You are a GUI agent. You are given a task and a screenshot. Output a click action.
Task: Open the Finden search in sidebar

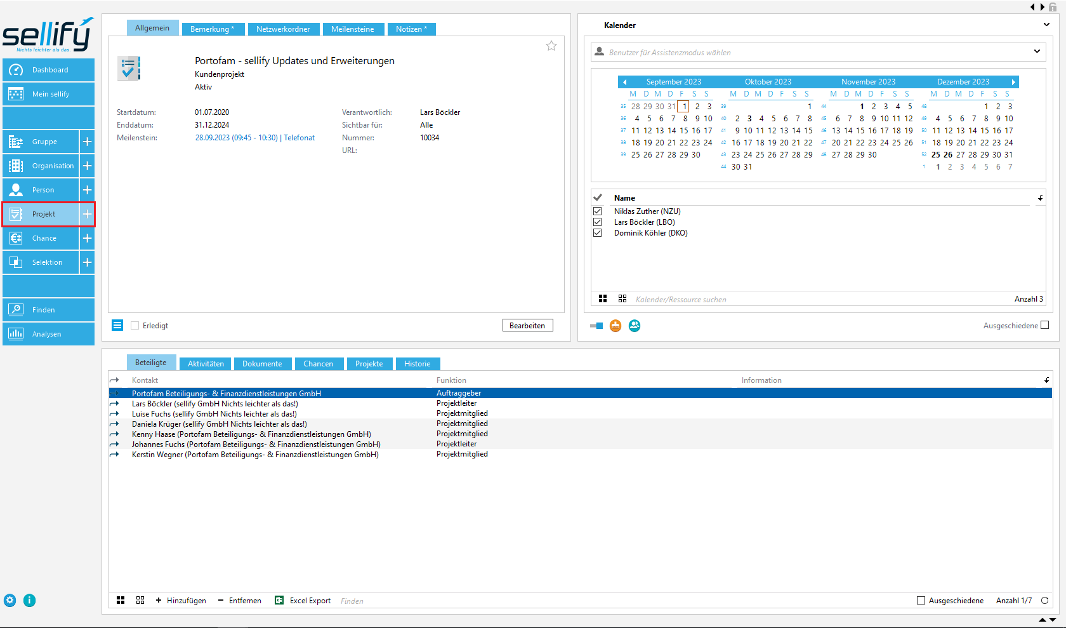(x=49, y=310)
